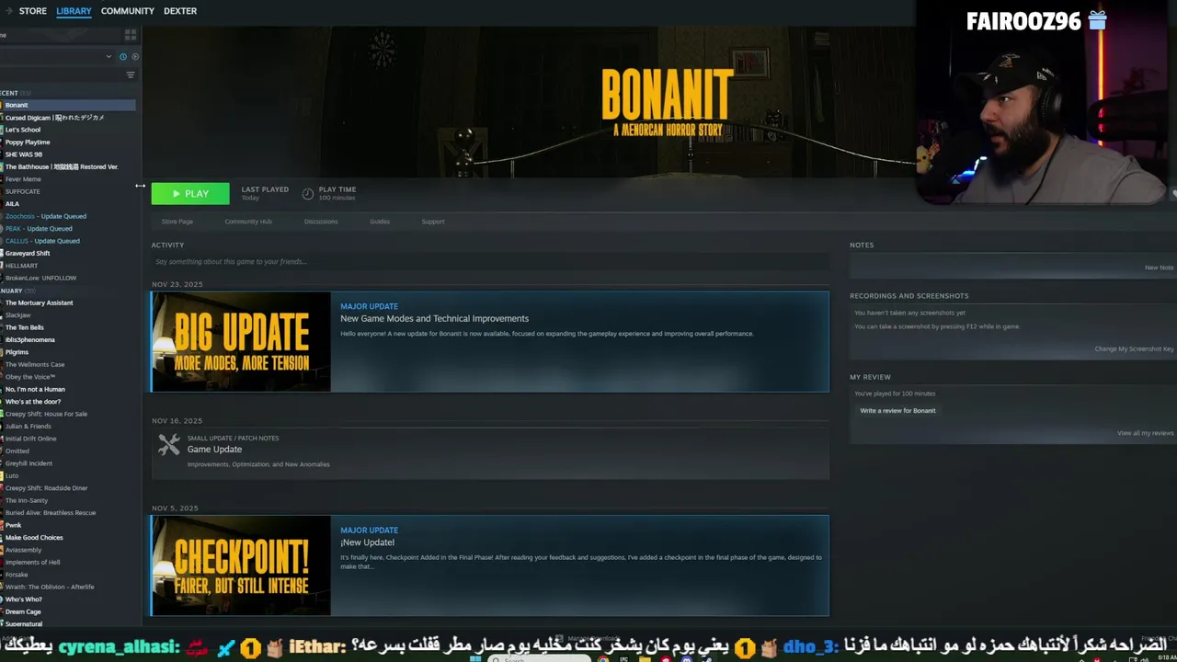Viewport: 1177px width, 662px height.
Task: Open the Discussions link
Action: point(321,222)
